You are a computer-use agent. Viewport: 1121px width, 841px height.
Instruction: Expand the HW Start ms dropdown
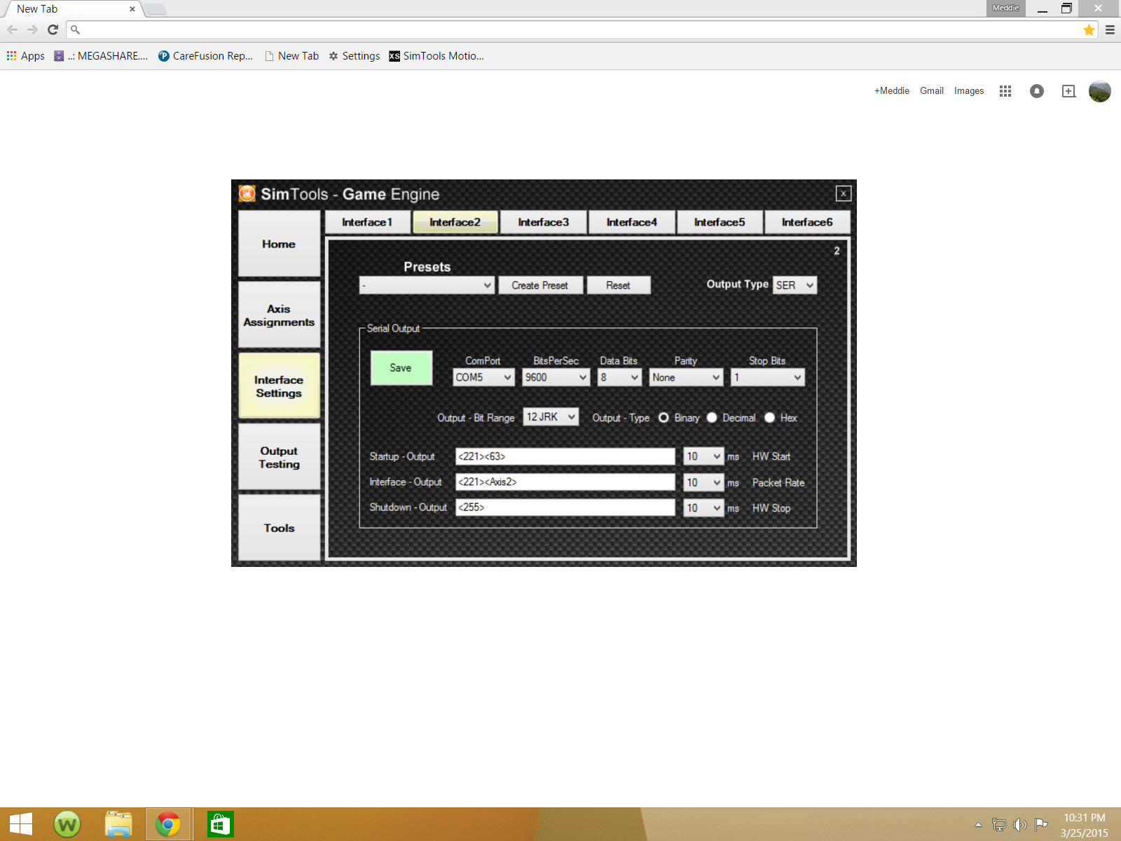pos(703,456)
